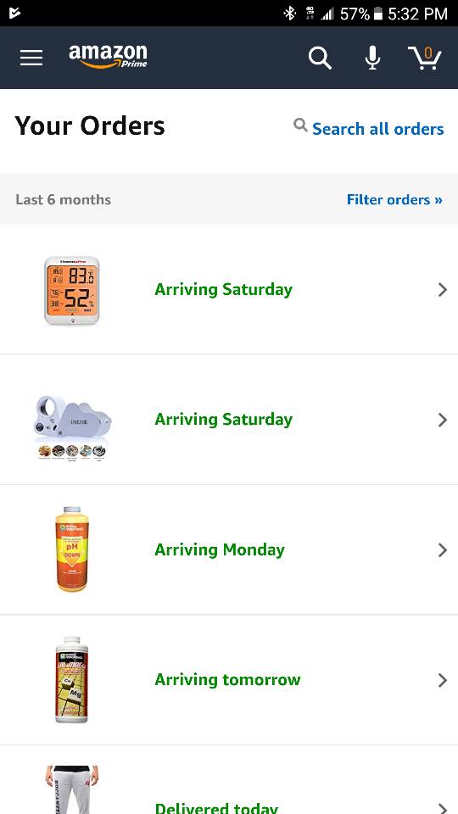Image resolution: width=458 pixels, height=814 pixels.
Task: Expand the magnifier loupe order chevron
Action: (x=443, y=420)
